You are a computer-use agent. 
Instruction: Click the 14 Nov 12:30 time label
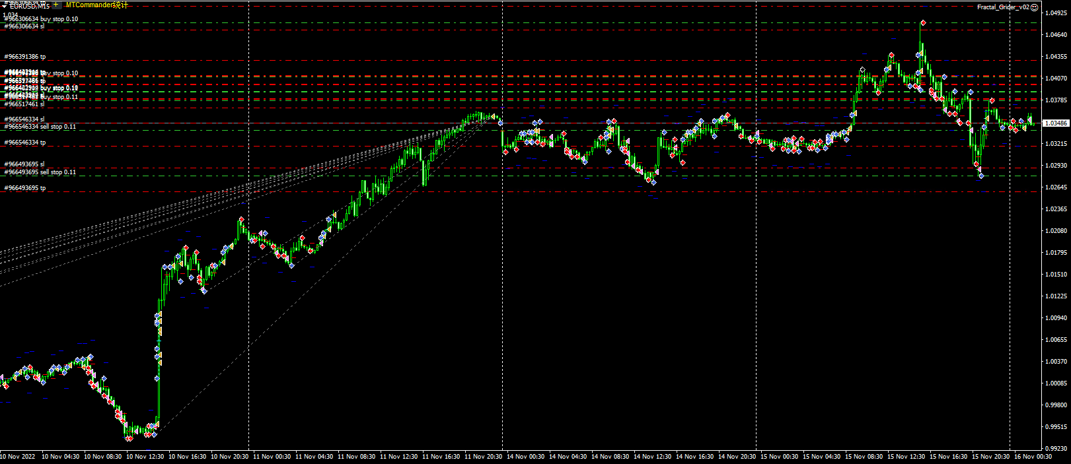tap(653, 457)
